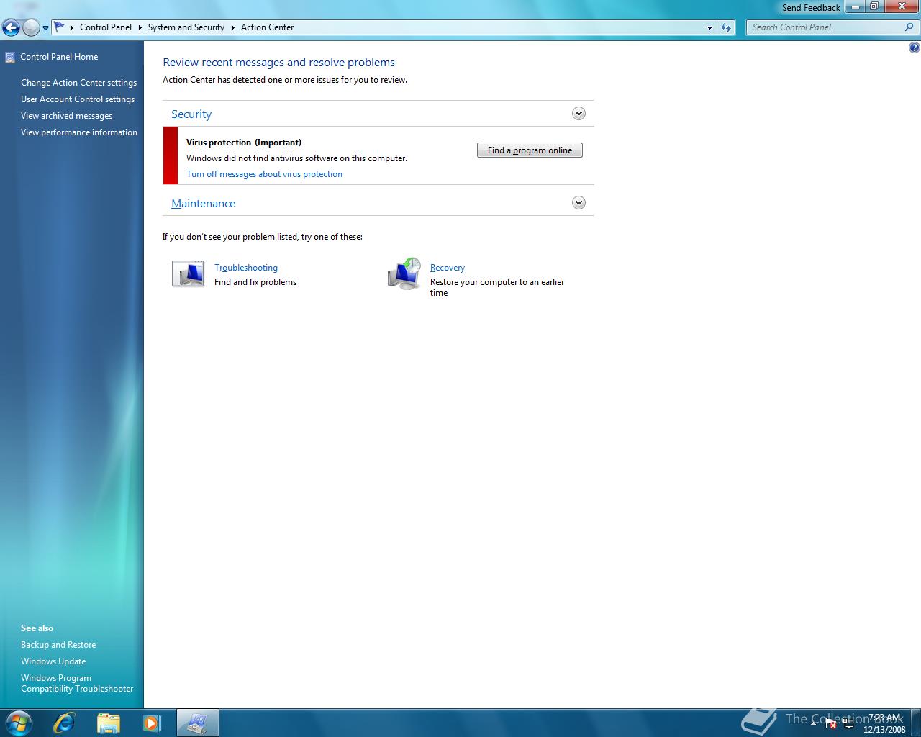921x737 pixels.
Task: Expand the Maintenance section chevron
Action: [579, 203]
